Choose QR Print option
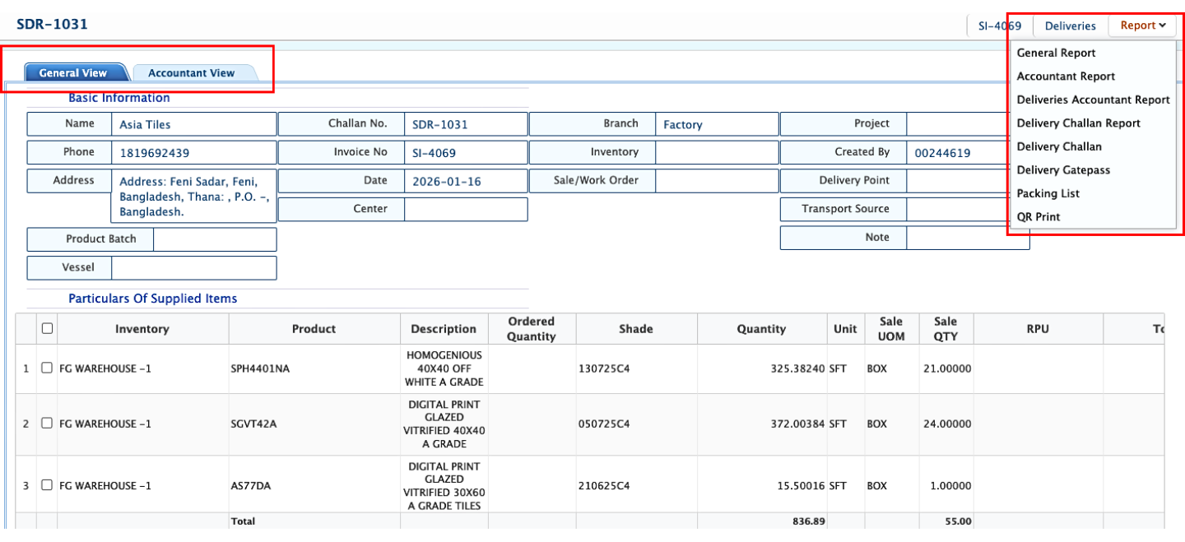This screenshot has height=542, width=1185. click(1039, 217)
